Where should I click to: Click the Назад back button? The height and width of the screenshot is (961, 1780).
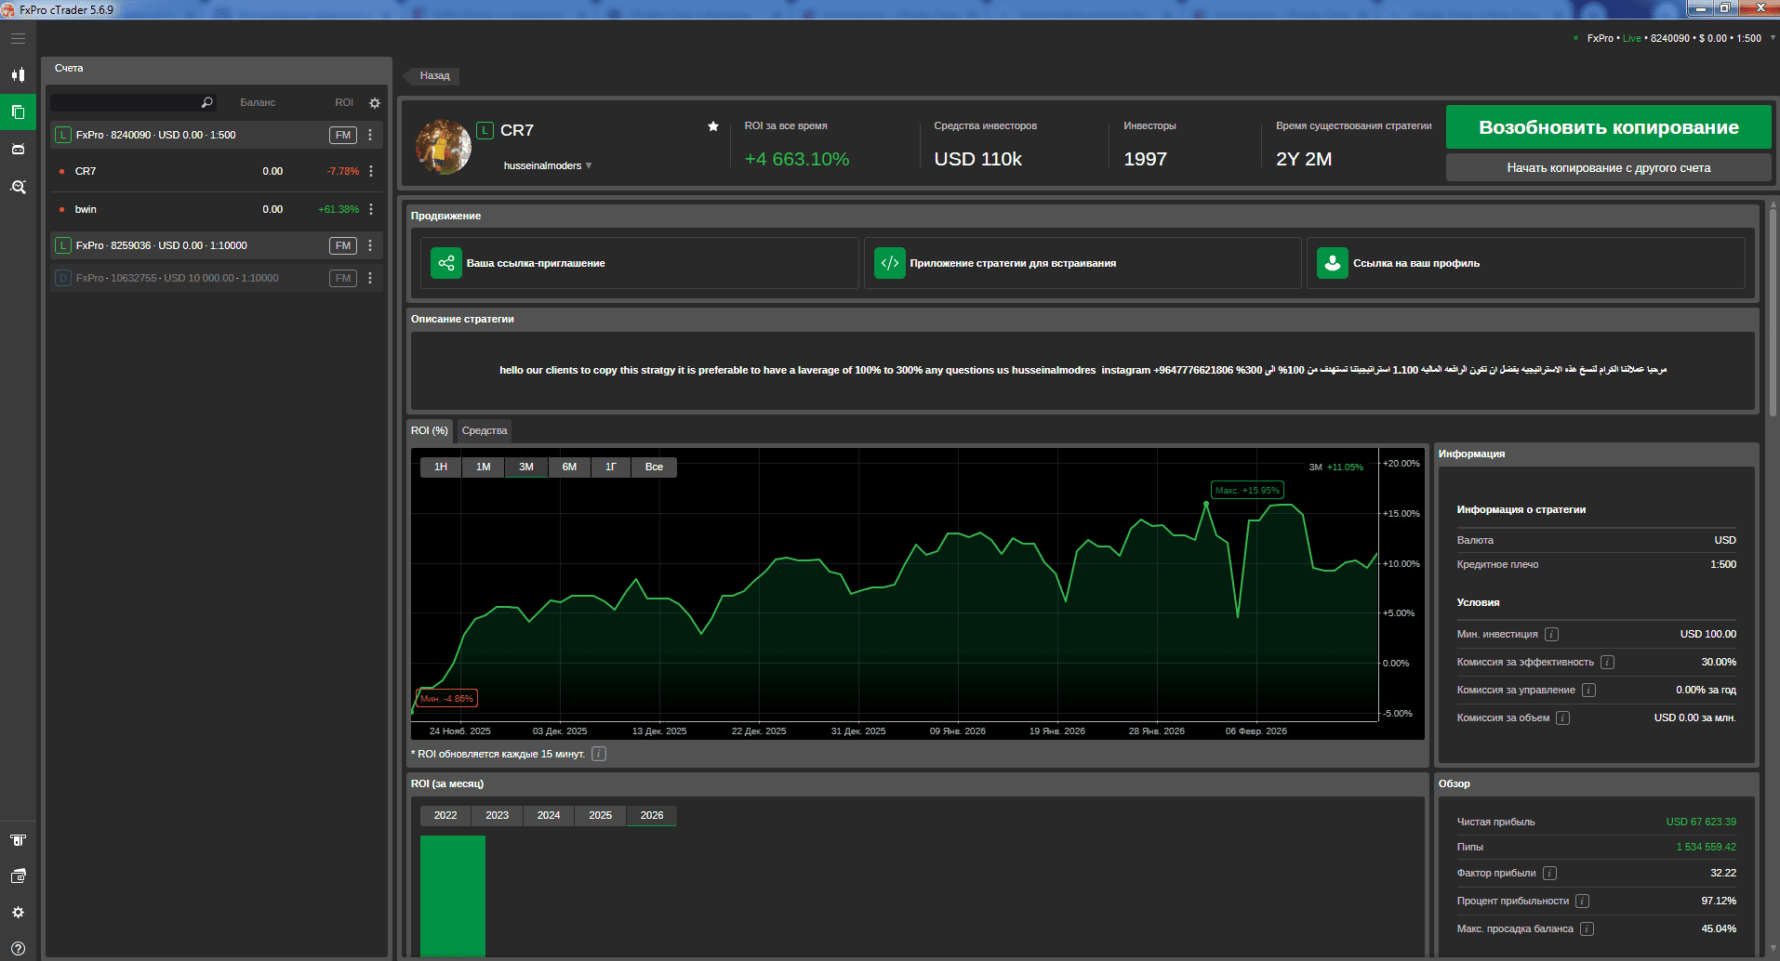coord(432,76)
